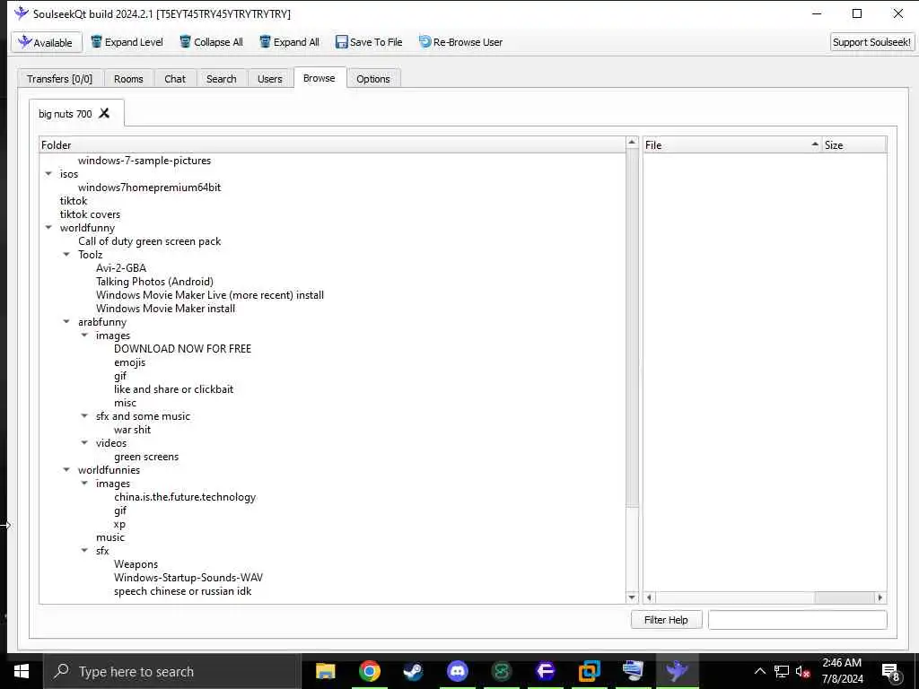Image resolution: width=919 pixels, height=689 pixels.
Task: Click Expand All in the toolbar
Action: 290,42
